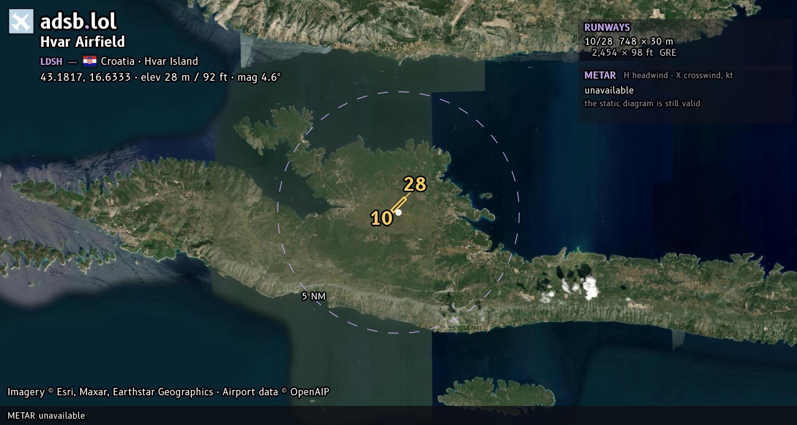Click the METAR panel heading
Viewport: 797px width, 425px height.
click(x=600, y=75)
